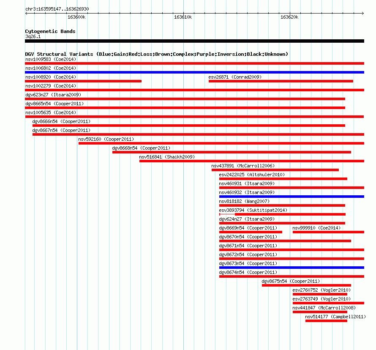This screenshot has height=350, width=376.
Task: Click the black 3q26.1 cytogenetic band bar
Action: tap(194, 41)
